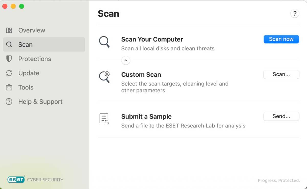Open the Overview section

pyautogui.click(x=31, y=30)
